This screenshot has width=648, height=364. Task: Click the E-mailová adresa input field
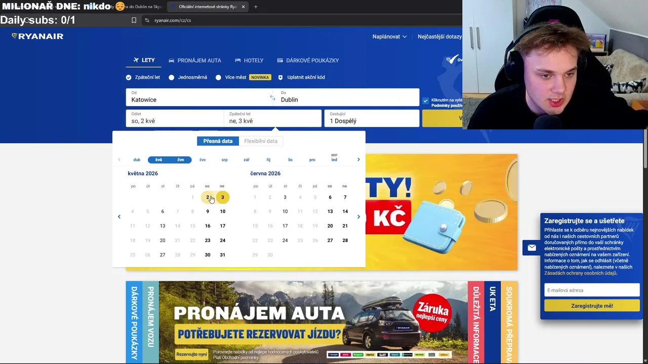click(592, 290)
